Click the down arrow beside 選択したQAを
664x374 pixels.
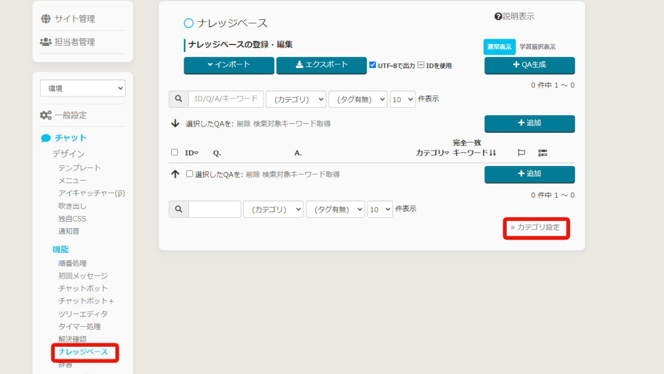pyautogui.click(x=175, y=123)
